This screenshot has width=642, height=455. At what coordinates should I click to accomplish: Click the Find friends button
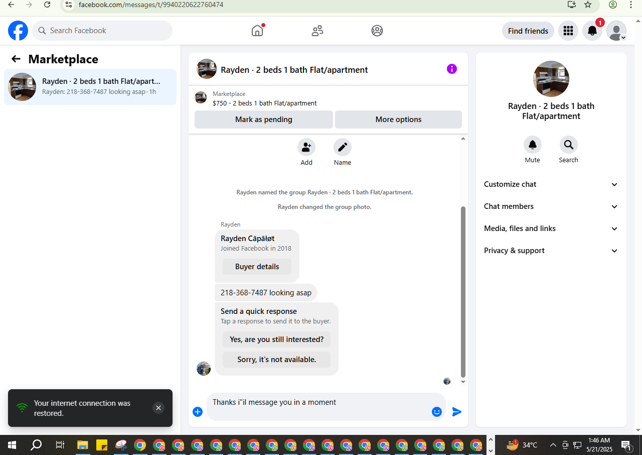point(528,31)
